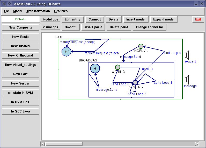Click the window menu icon in title bar
The image size is (206, 148).
4,4
